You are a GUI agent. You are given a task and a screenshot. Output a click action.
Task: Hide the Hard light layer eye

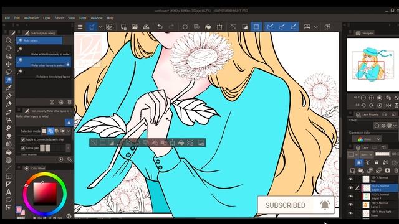[350, 213]
